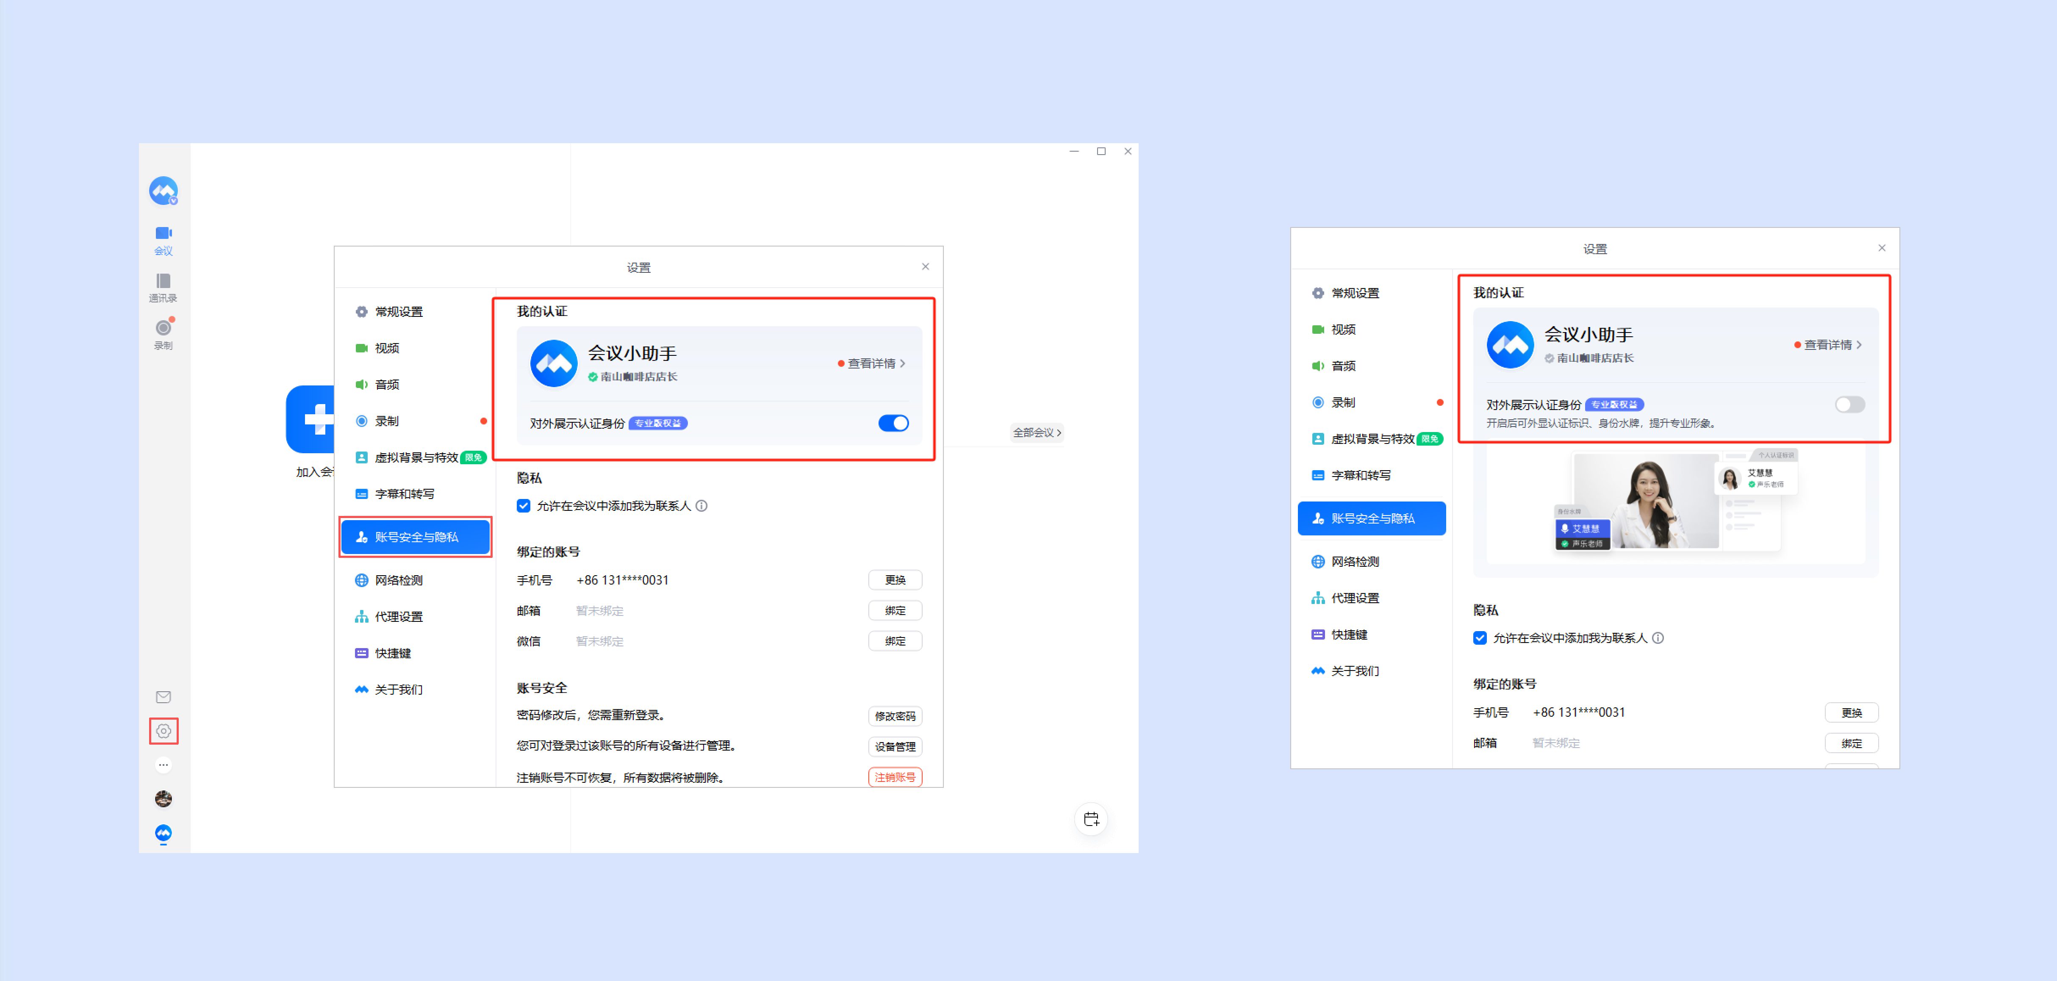Click the schedule calendar-plus icon
The height and width of the screenshot is (981, 2057).
[x=1091, y=818]
